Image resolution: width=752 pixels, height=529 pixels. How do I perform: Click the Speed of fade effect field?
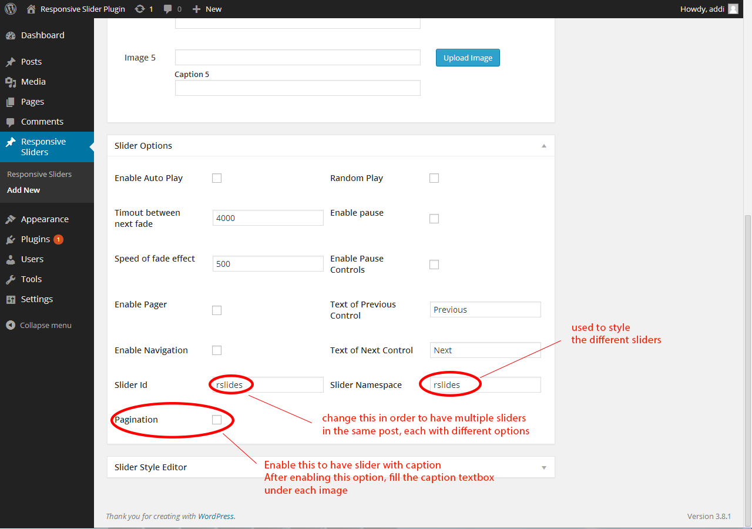tap(268, 263)
